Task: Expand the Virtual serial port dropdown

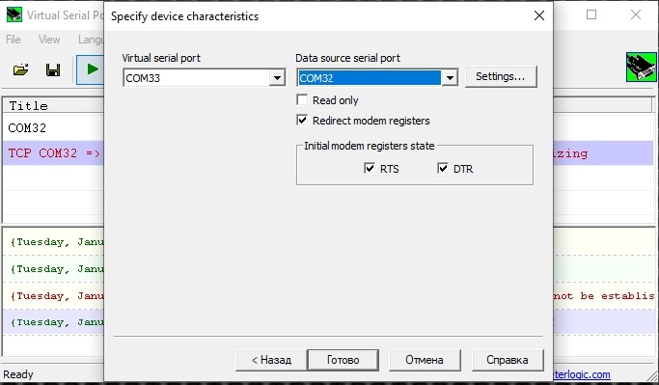Action: [x=277, y=78]
